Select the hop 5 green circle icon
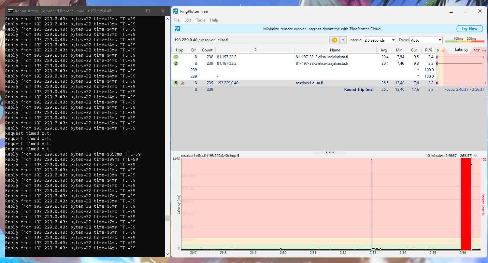The image size is (488, 263). tap(176, 83)
